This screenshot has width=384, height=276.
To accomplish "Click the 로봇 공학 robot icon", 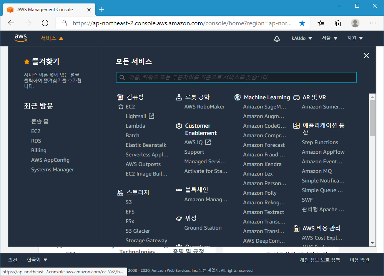I will click(179, 97).
